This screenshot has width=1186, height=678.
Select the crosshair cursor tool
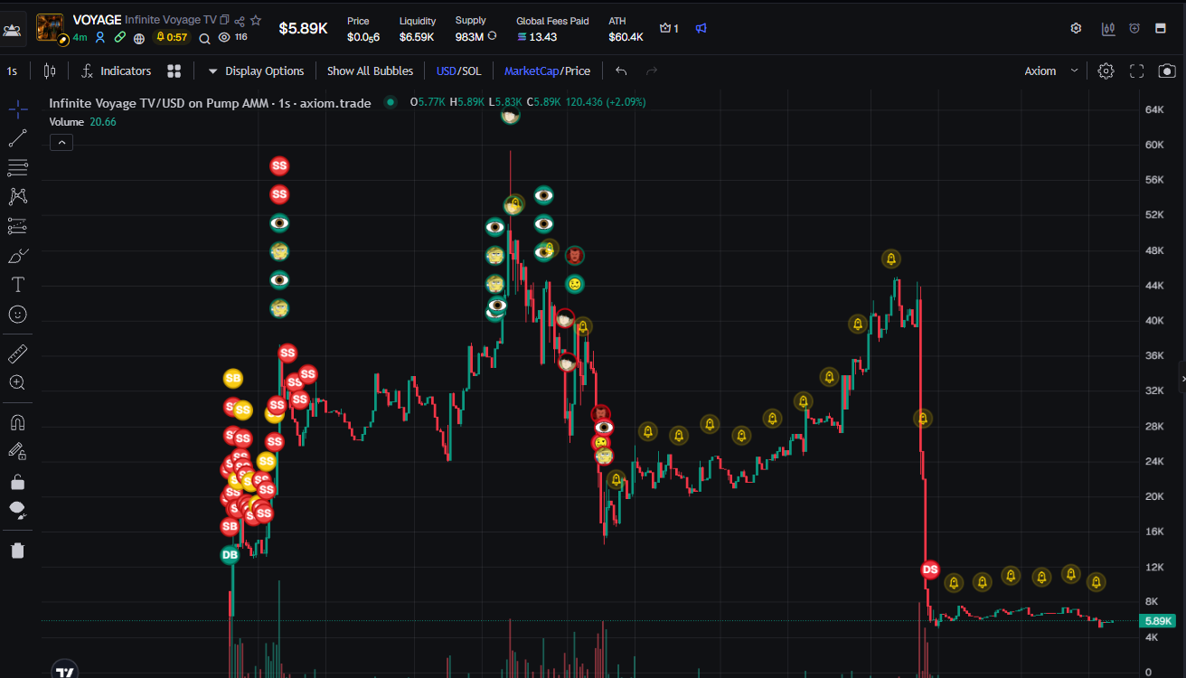point(17,109)
